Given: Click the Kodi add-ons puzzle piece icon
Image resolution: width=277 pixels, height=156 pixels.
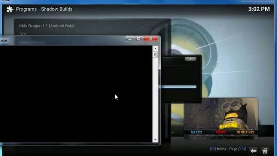Looking at the screenshot, I should click(x=10, y=9).
